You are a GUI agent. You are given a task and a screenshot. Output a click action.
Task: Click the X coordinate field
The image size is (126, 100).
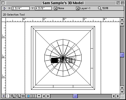point(21,8)
